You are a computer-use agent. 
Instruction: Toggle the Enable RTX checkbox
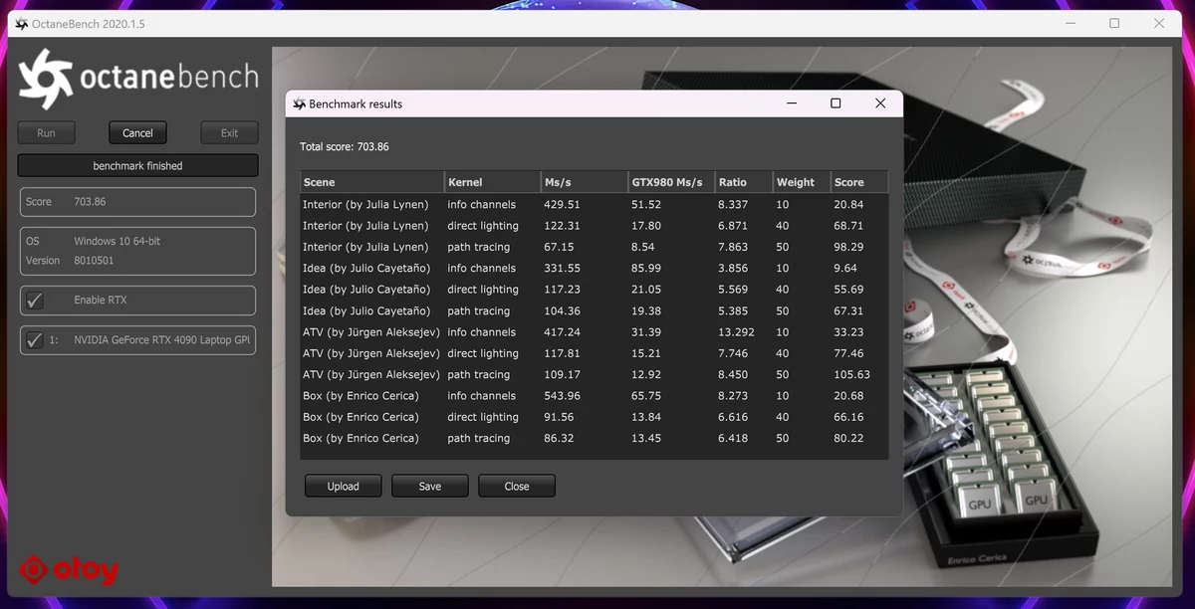[35, 301]
